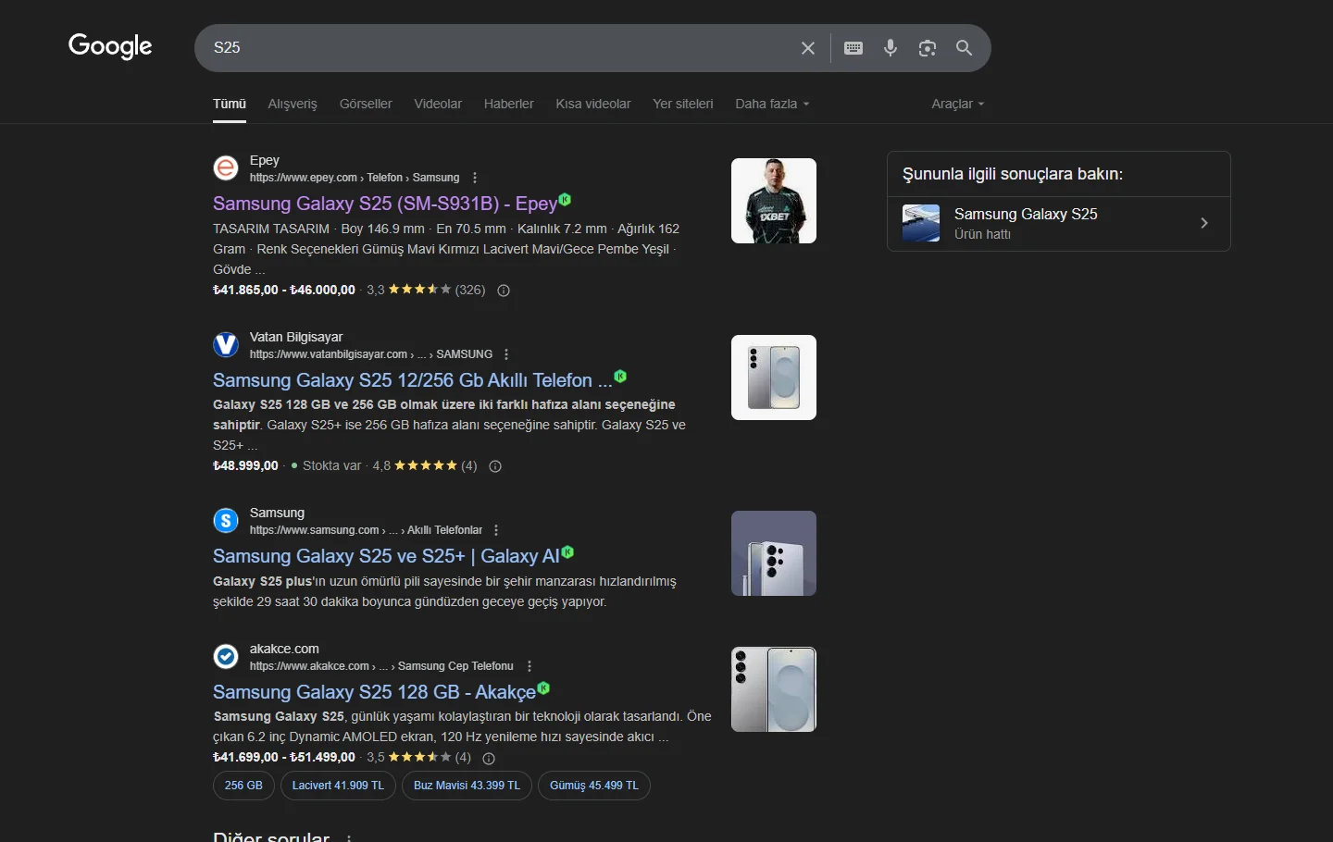Image resolution: width=1333 pixels, height=842 pixels.
Task: Click the Stokta var status text
Action: (x=331, y=466)
